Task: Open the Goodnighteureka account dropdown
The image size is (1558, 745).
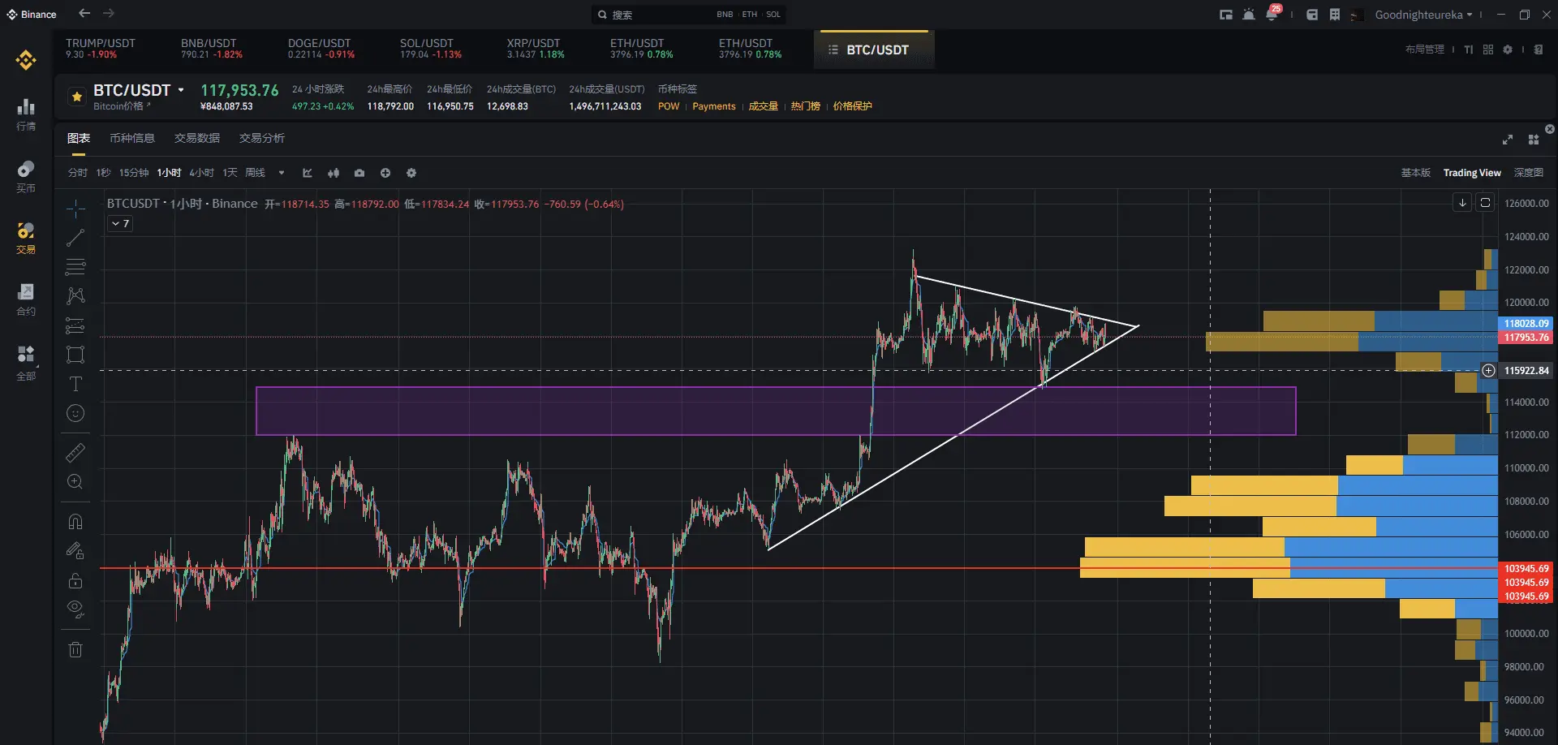Action: coord(1423,15)
